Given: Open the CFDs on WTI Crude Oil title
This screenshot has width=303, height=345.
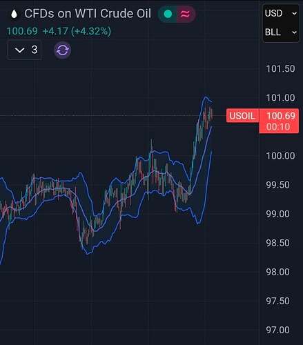Looking at the screenshot, I should 88,14.
